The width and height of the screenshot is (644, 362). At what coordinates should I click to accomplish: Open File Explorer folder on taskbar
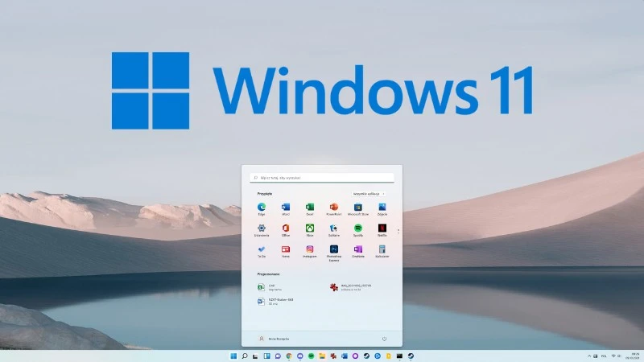tap(322, 356)
